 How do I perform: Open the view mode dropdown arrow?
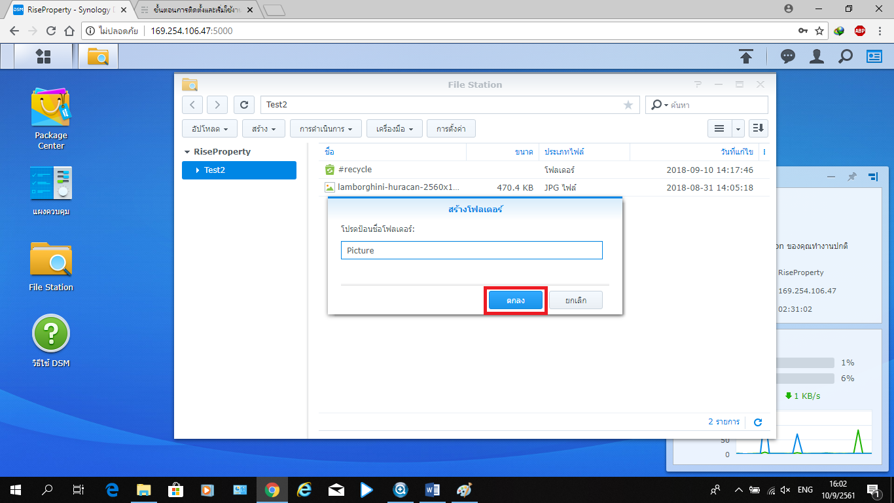click(738, 128)
